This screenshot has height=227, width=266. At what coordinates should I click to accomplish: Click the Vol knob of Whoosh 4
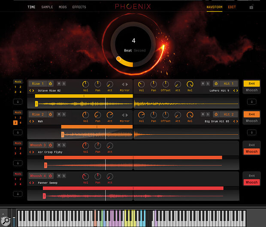(x=85, y=176)
